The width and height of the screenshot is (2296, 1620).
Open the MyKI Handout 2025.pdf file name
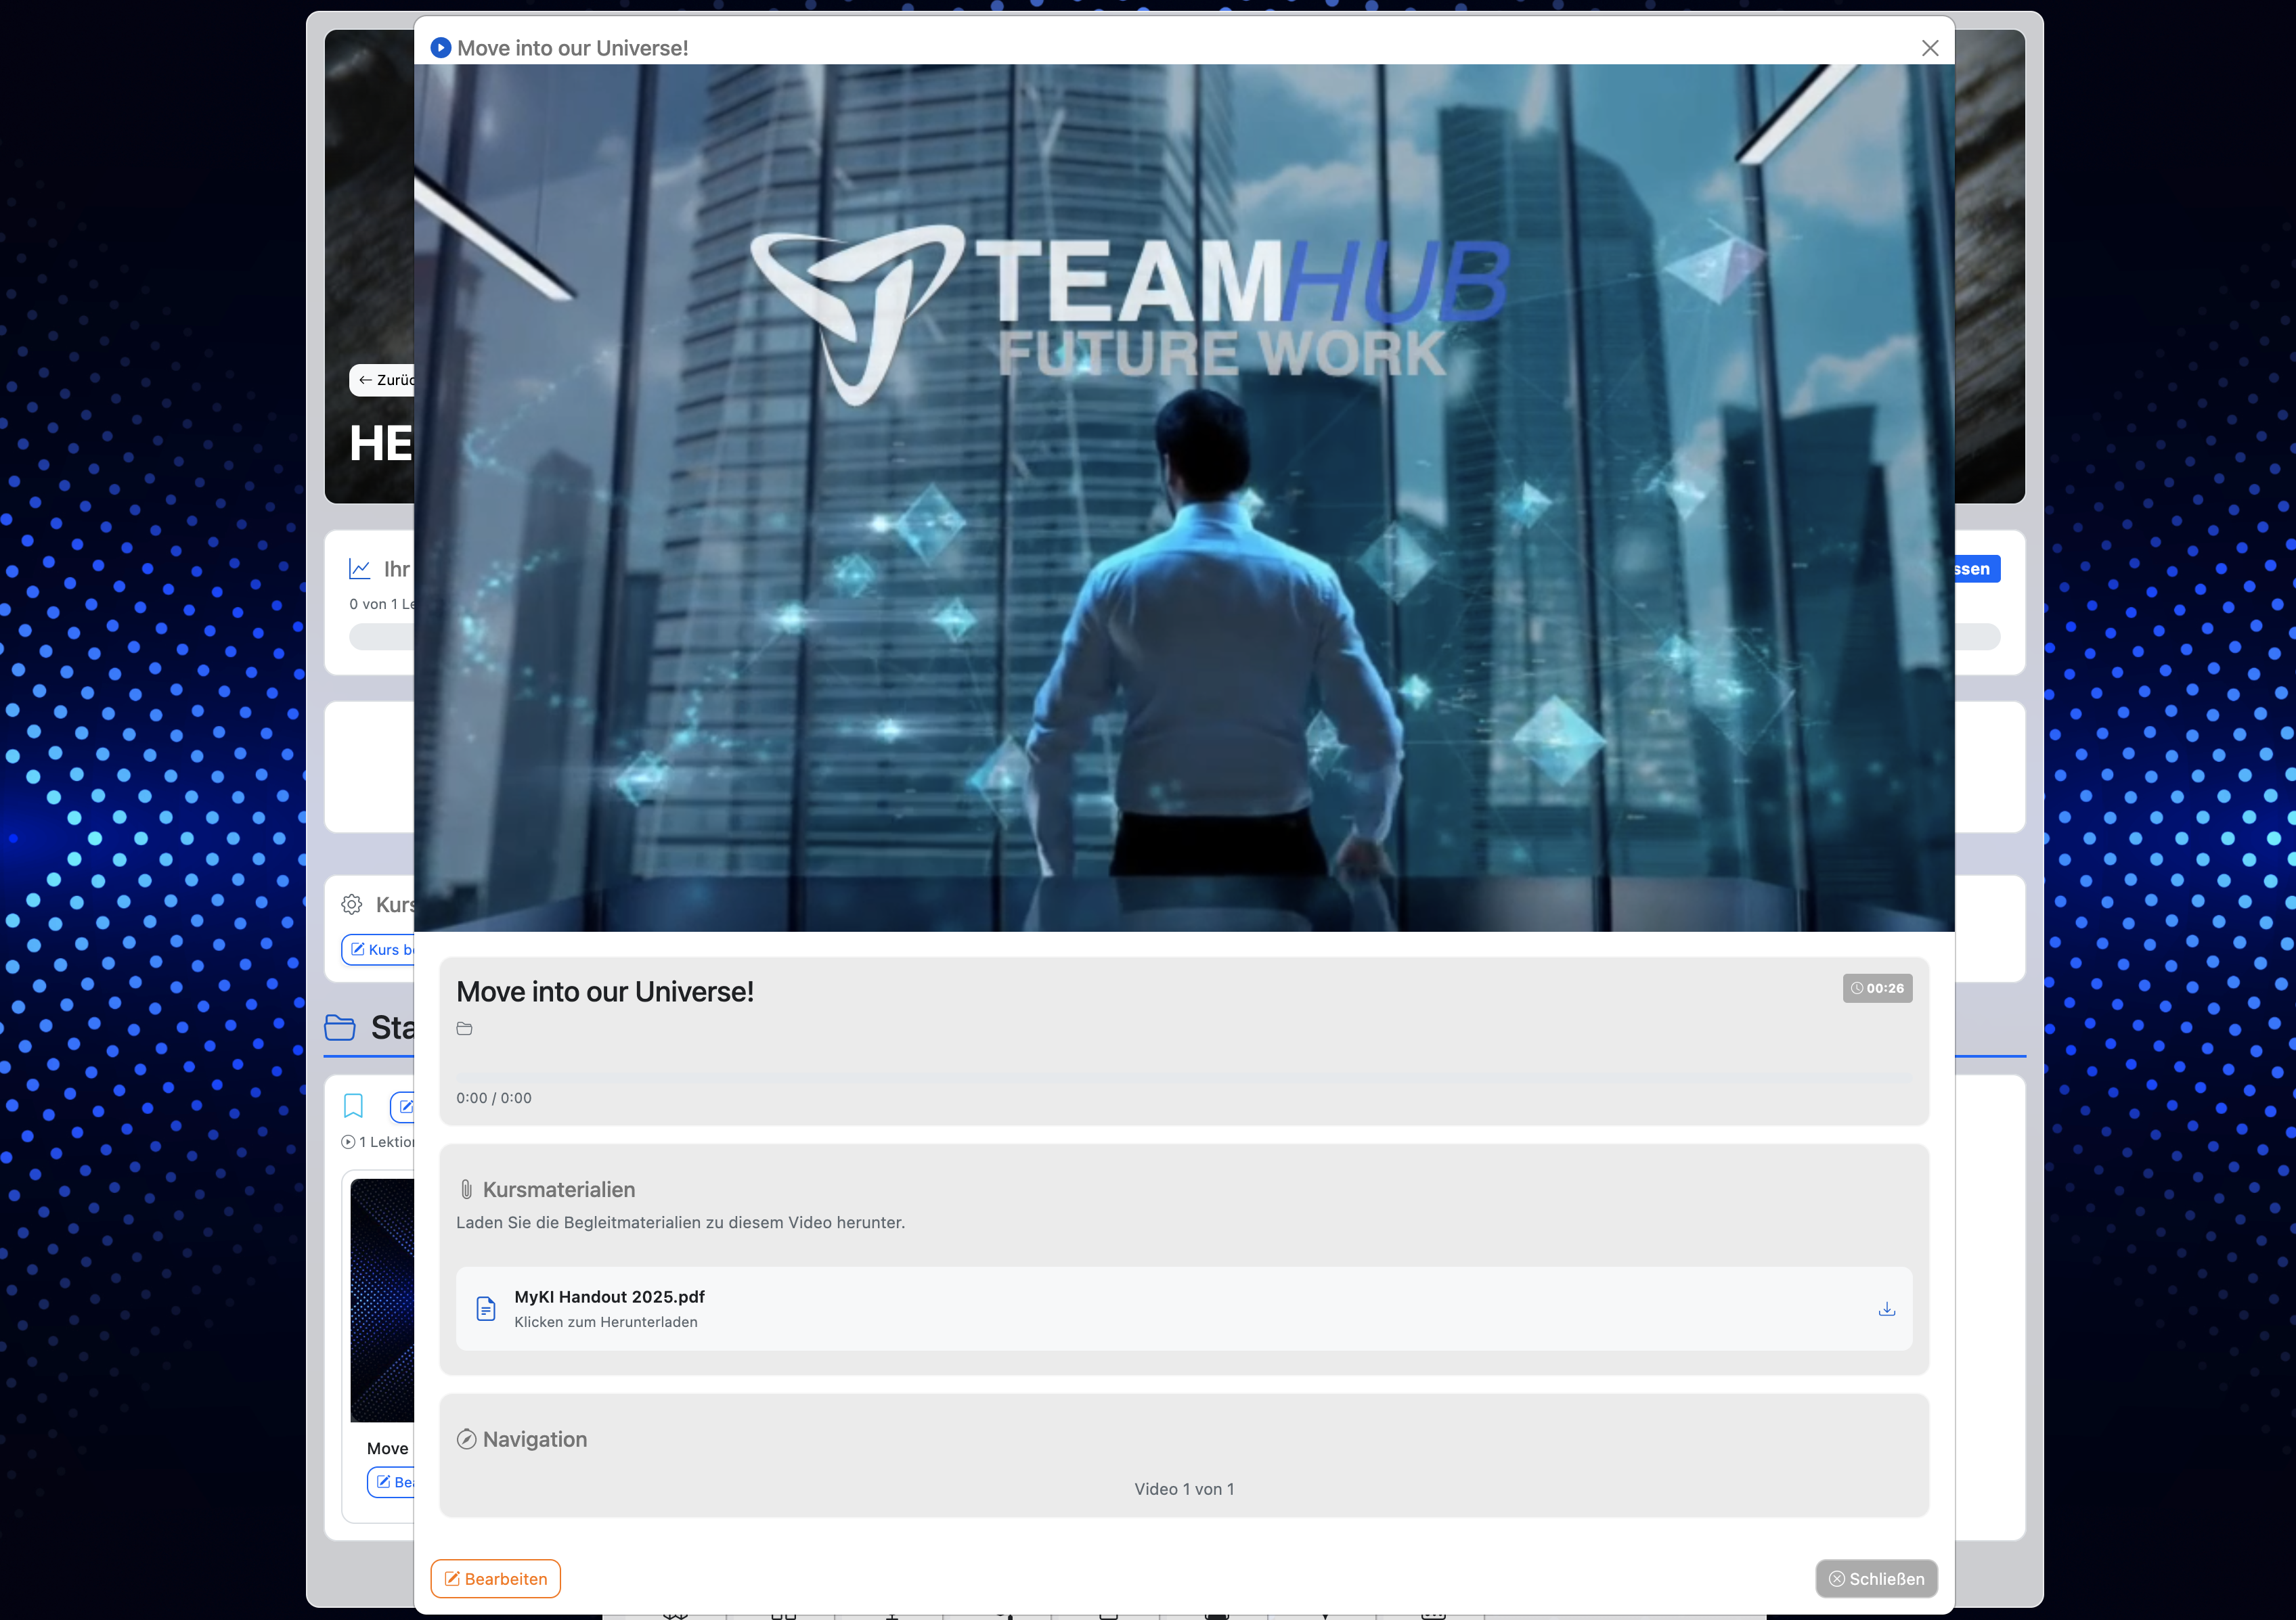[x=609, y=1296]
